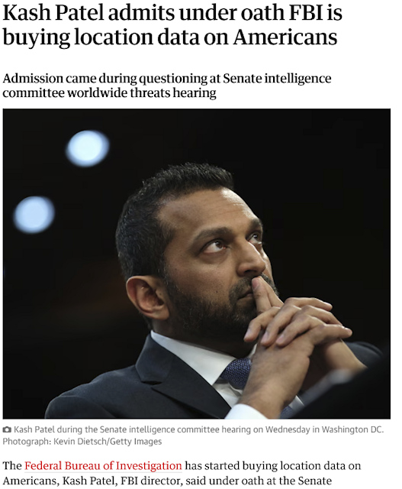Open the Federal Bureau of Investigation link
This screenshot has width=402, height=489.
coord(103,465)
